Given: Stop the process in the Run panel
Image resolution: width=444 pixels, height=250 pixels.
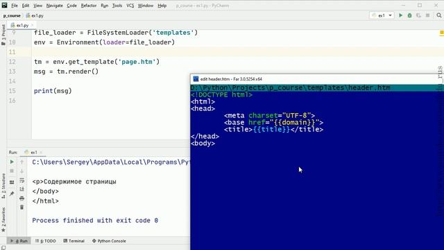Looking at the screenshot, I should pos(12,171).
